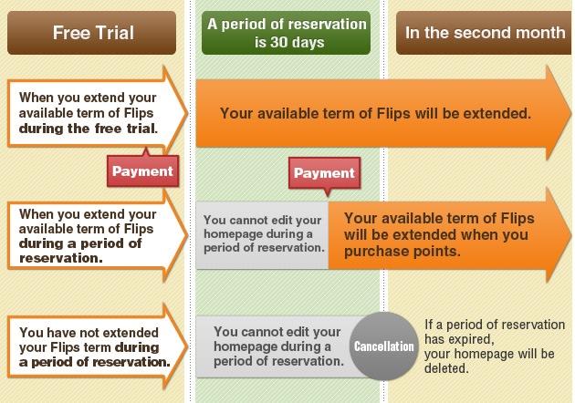
Task: Select the You have not extended arrow box
Action: 98,346
